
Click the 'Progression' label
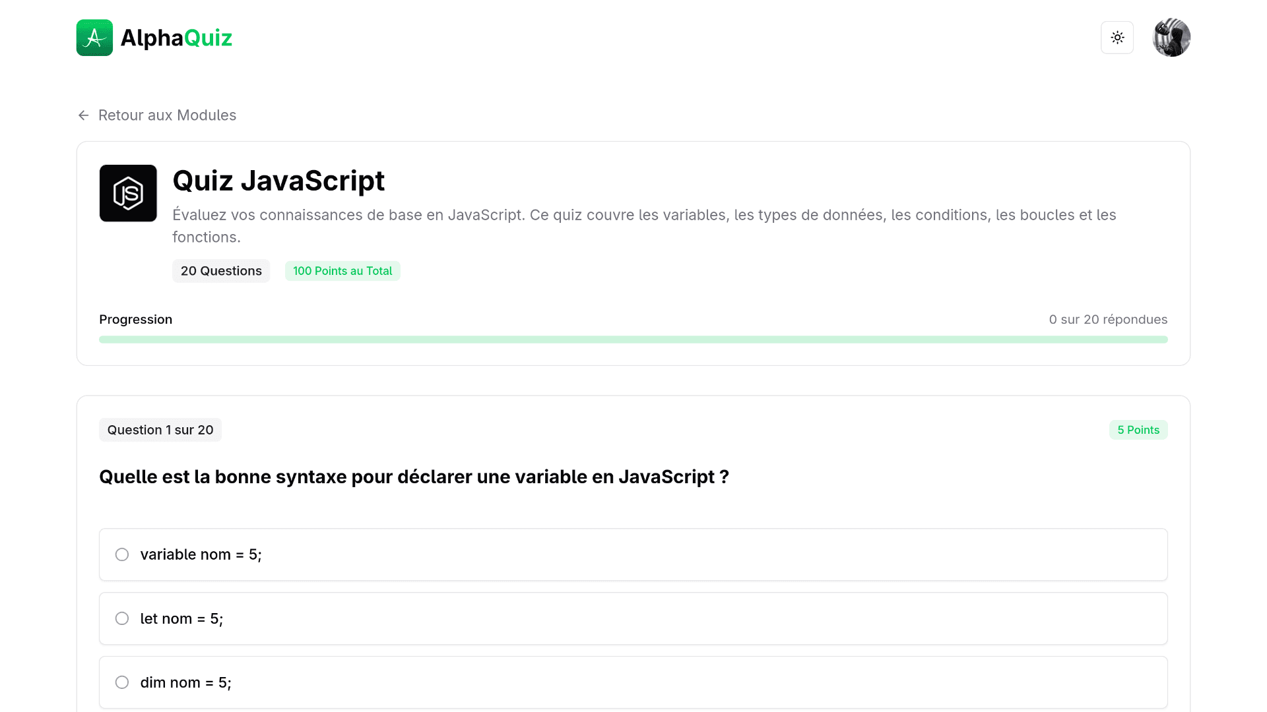click(136, 320)
